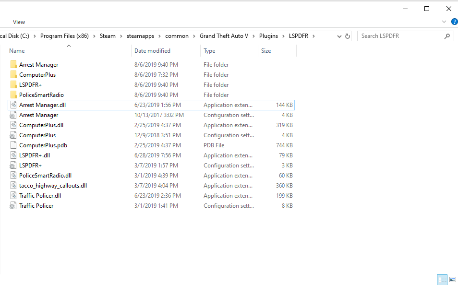This screenshot has height=285, width=458.
Task: Select the LSPDFR+.dll file
Action: click(x=35, y=155)
